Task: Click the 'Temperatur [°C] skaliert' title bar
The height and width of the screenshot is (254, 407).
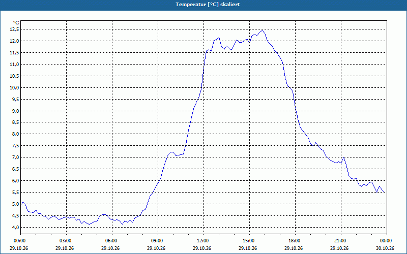Action: point(203,5)
